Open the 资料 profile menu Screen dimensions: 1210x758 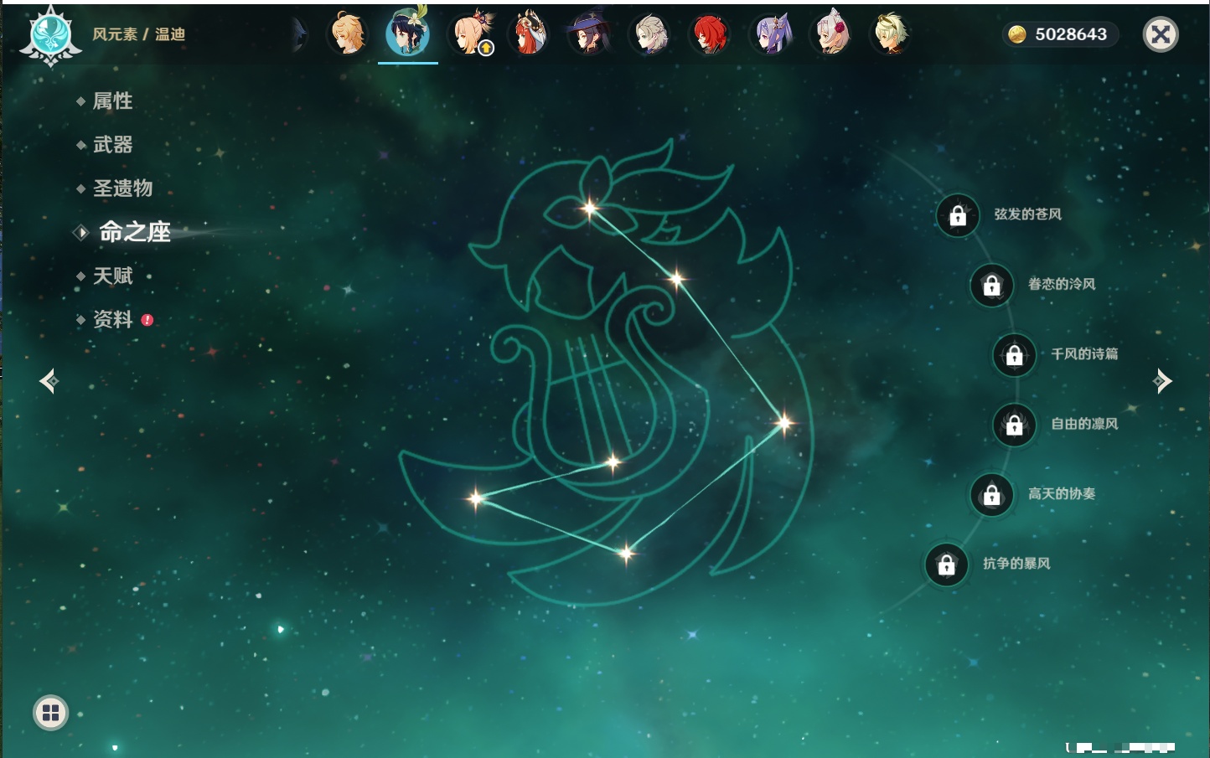[112, 319]
